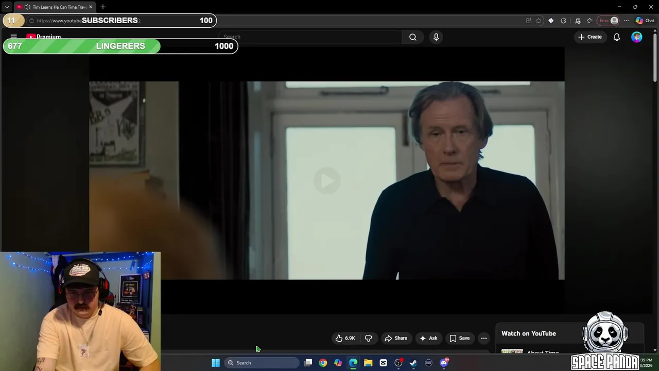Open OBS Studio from taskbar
Image resolution: width=659 pixels, height=371 pixels.
[x=398, y=363]
